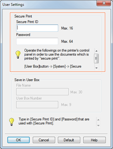Click the bottom hint about Secure Print ID
The height and width of the screenshot is (149, 113).
click(54, 121)
